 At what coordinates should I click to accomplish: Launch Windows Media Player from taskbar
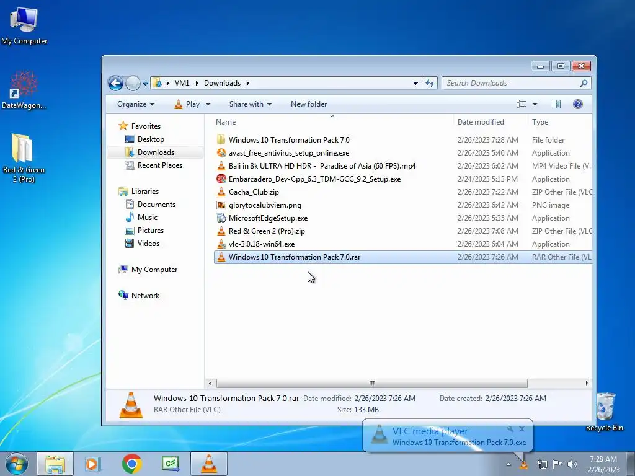point(93,464)
